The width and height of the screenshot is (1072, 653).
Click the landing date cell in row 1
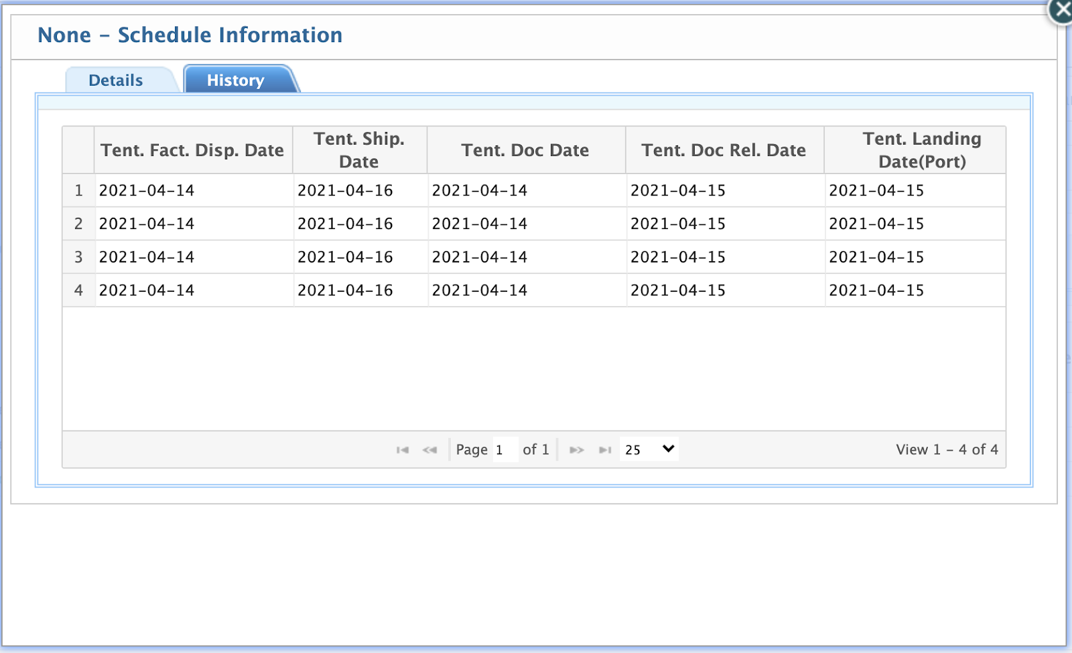(876, 191)
